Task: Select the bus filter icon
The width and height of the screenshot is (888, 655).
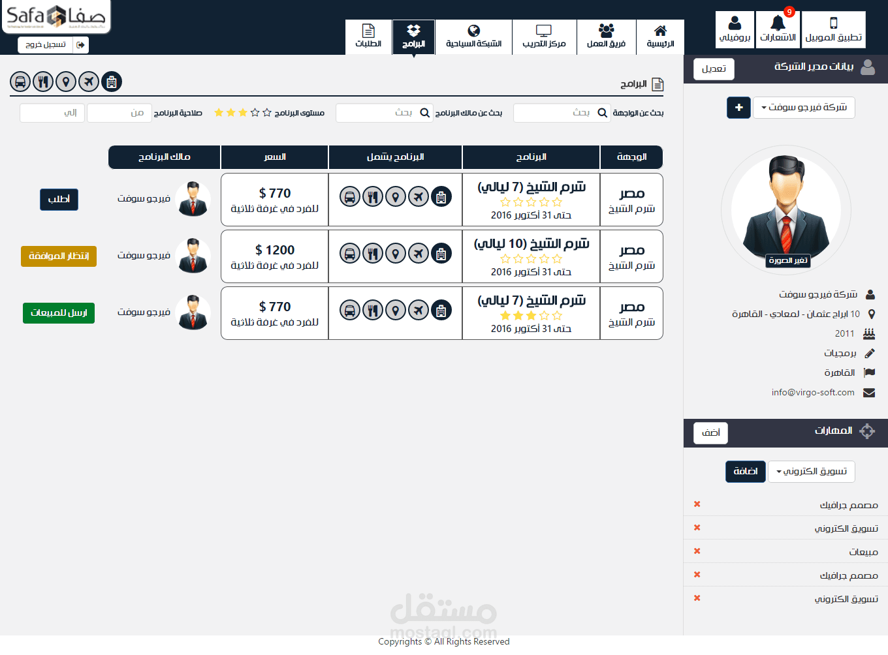Action: [x=20, y=82]
